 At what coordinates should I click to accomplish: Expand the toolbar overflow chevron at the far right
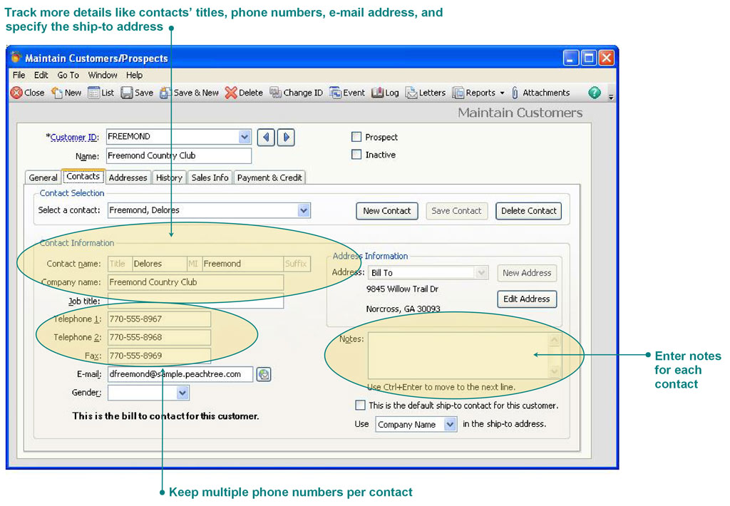[x=611, y=97]
